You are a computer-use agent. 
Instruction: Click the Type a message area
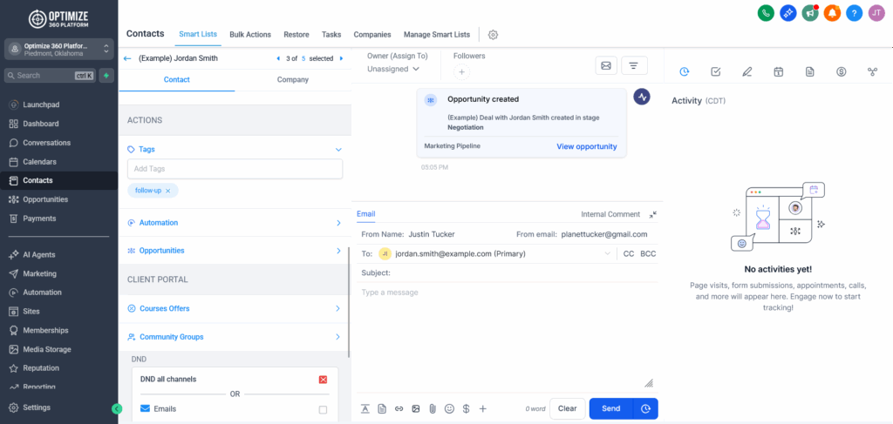coord(508,335)
